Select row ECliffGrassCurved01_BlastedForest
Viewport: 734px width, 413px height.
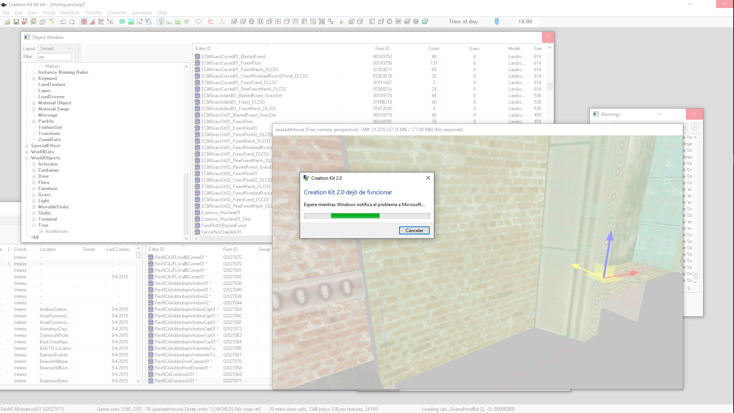[x=233, y=57]
